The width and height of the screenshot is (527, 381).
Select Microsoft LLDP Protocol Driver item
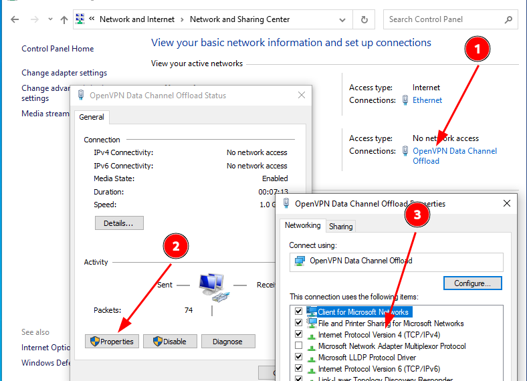click(367, 358)
